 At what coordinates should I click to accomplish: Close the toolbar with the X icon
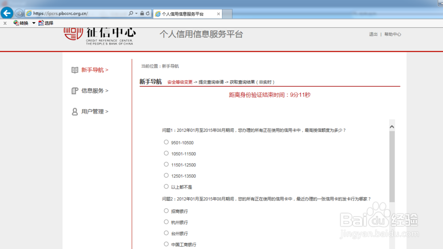[5, 23]
